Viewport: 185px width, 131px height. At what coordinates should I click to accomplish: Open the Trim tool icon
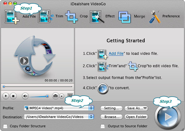(46, 16)
